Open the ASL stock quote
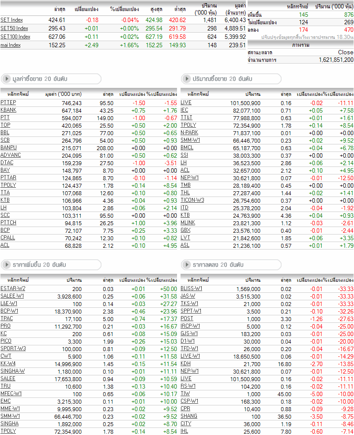Image resolution: width=354 pixels, height=435 pixels. coord(185,245)
